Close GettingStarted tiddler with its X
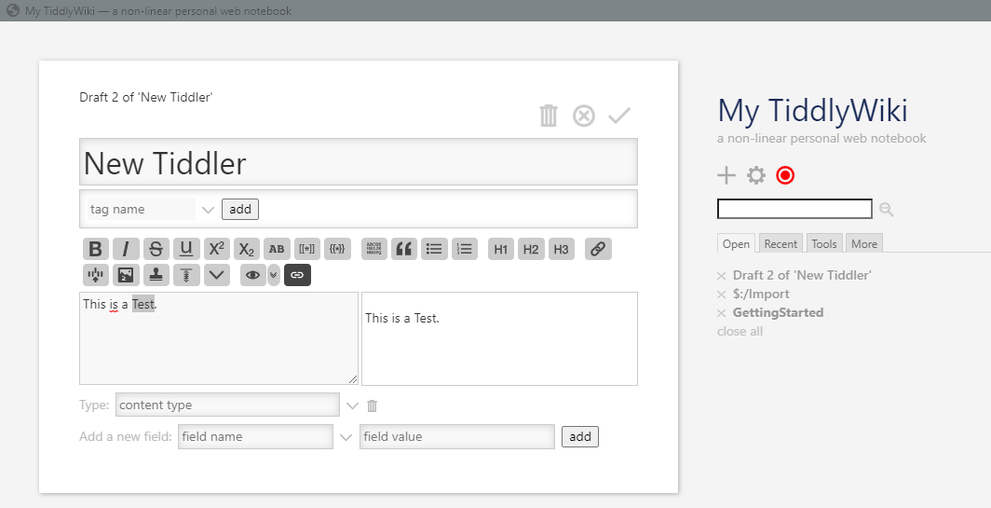The height and width of the screenshot is (508, 991). [x=721, y=313]
